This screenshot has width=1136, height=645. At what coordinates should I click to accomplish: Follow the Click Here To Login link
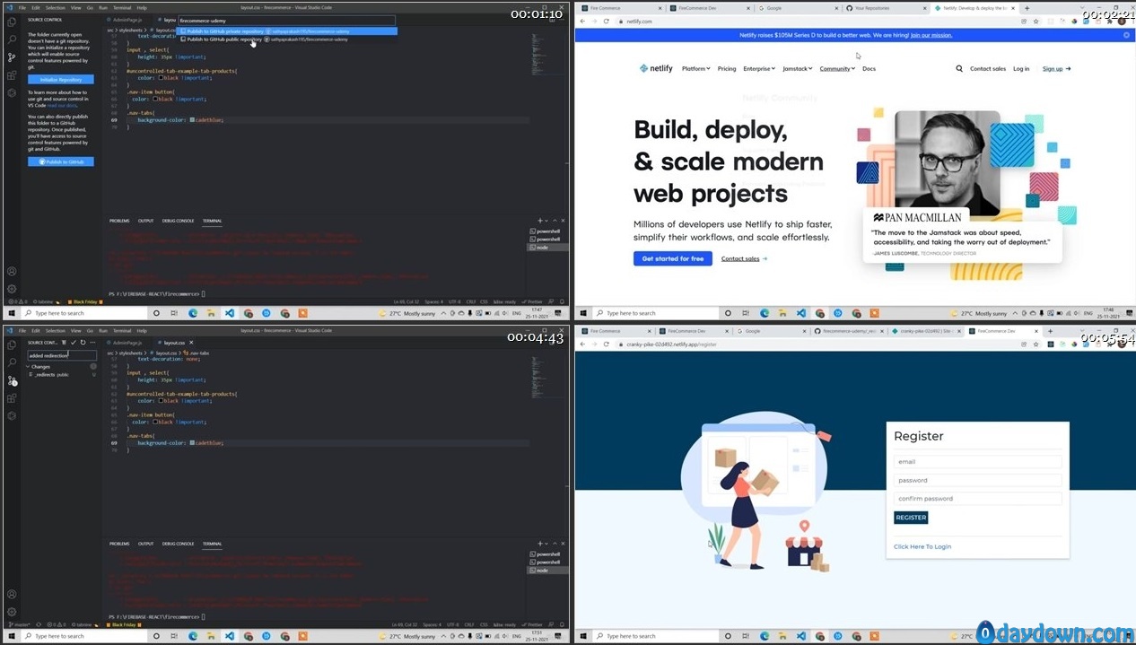point(922,546)
